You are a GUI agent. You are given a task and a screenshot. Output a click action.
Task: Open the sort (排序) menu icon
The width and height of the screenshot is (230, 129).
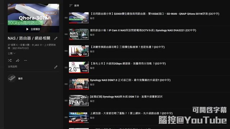(x=71, y=6)
